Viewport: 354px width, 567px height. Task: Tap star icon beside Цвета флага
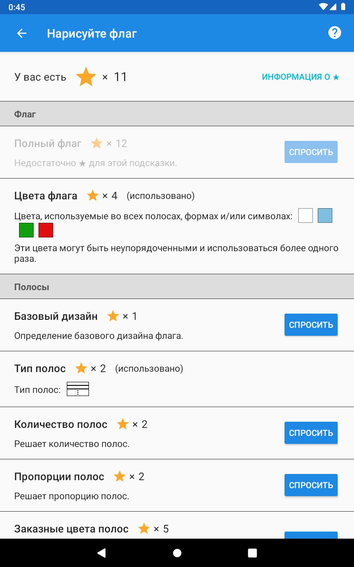[x=93, y=196]
